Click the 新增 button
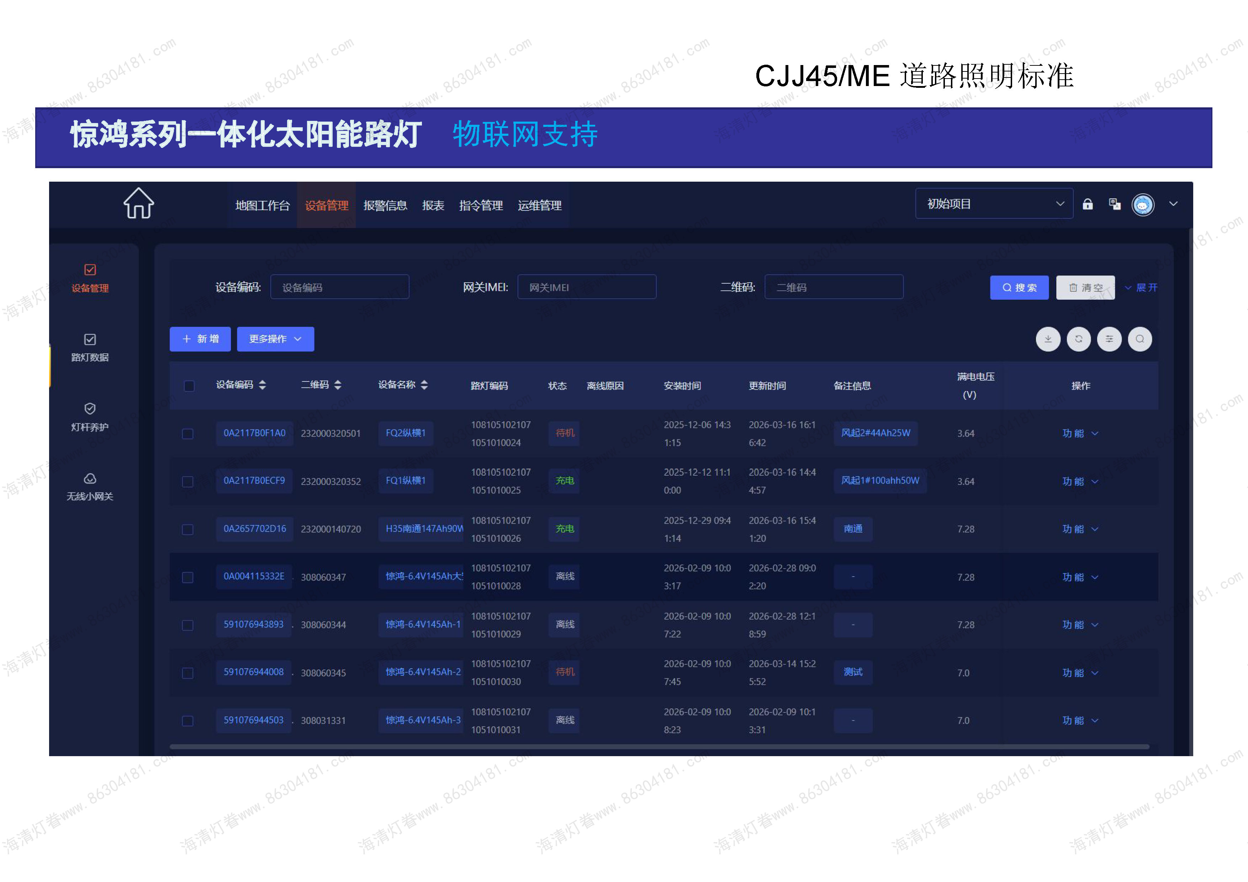The image size is (1248, 882). 200,339
